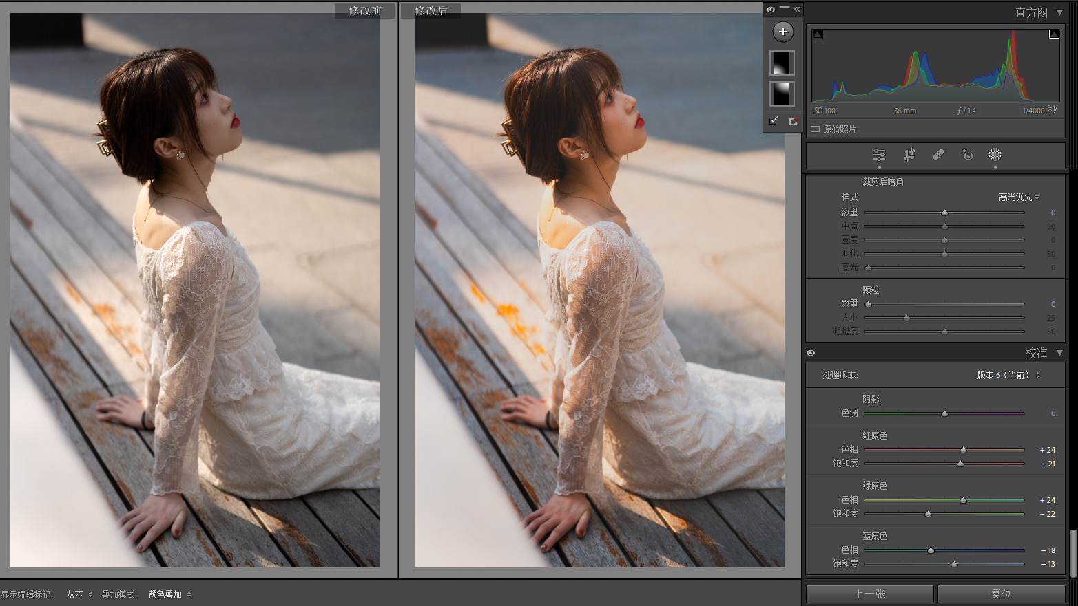Click the 修改前 label
The width and height of the screenshot is (1078, 606).
click(x=364, y=10)
